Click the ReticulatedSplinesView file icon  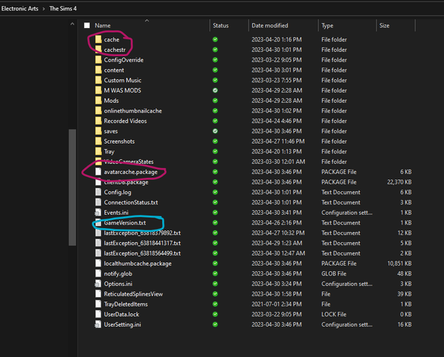pos(98,294)
